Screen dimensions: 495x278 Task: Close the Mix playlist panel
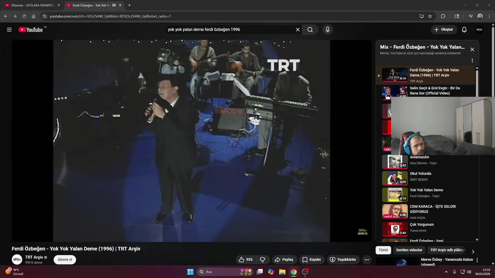click(x=472, y=49)
